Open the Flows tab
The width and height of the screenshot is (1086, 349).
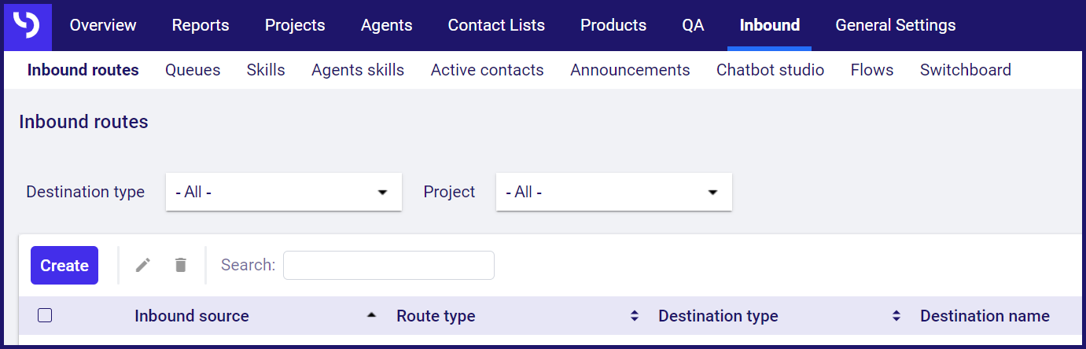pos(872,70)
